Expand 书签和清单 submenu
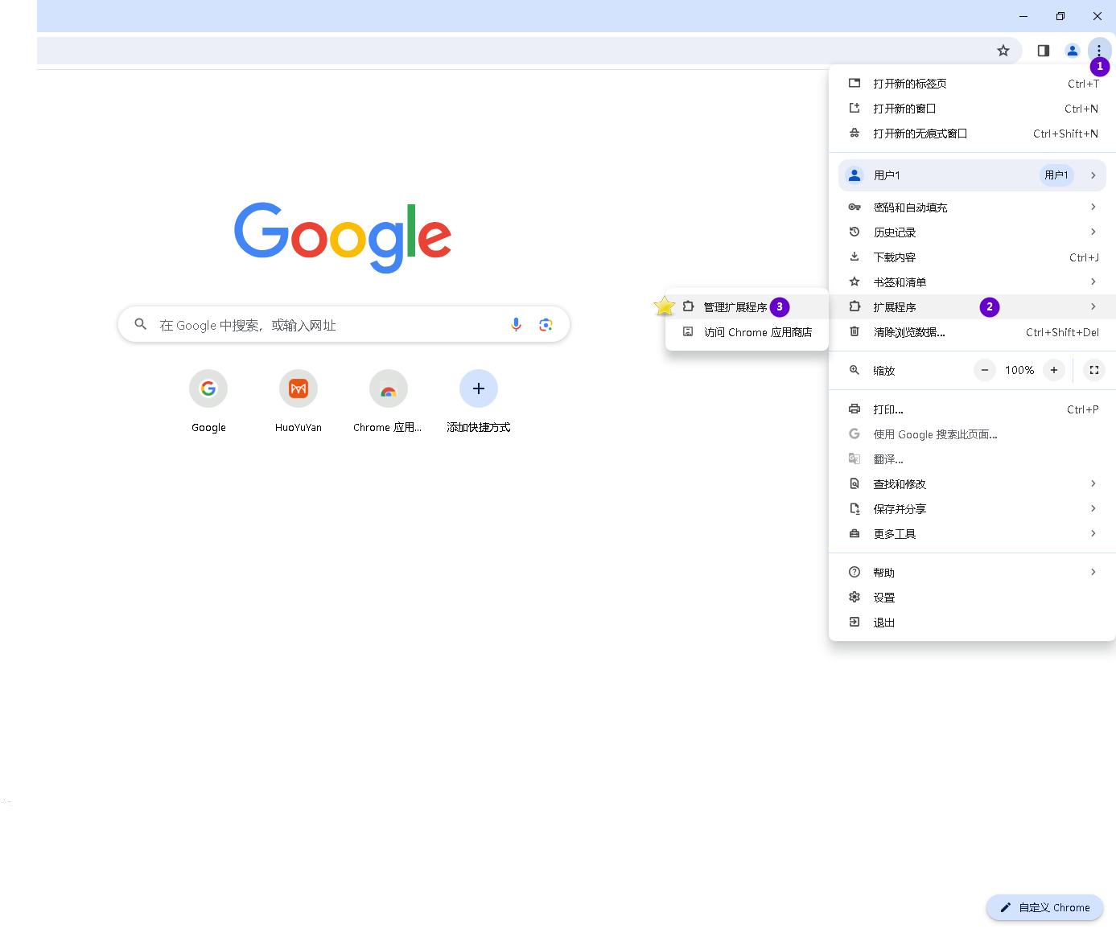The height and width of the screenshot is (933, 1116). [x=972, y=282]
